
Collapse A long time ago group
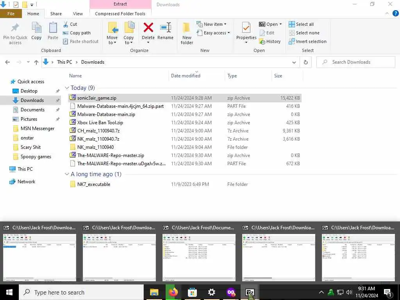(67, 174)
